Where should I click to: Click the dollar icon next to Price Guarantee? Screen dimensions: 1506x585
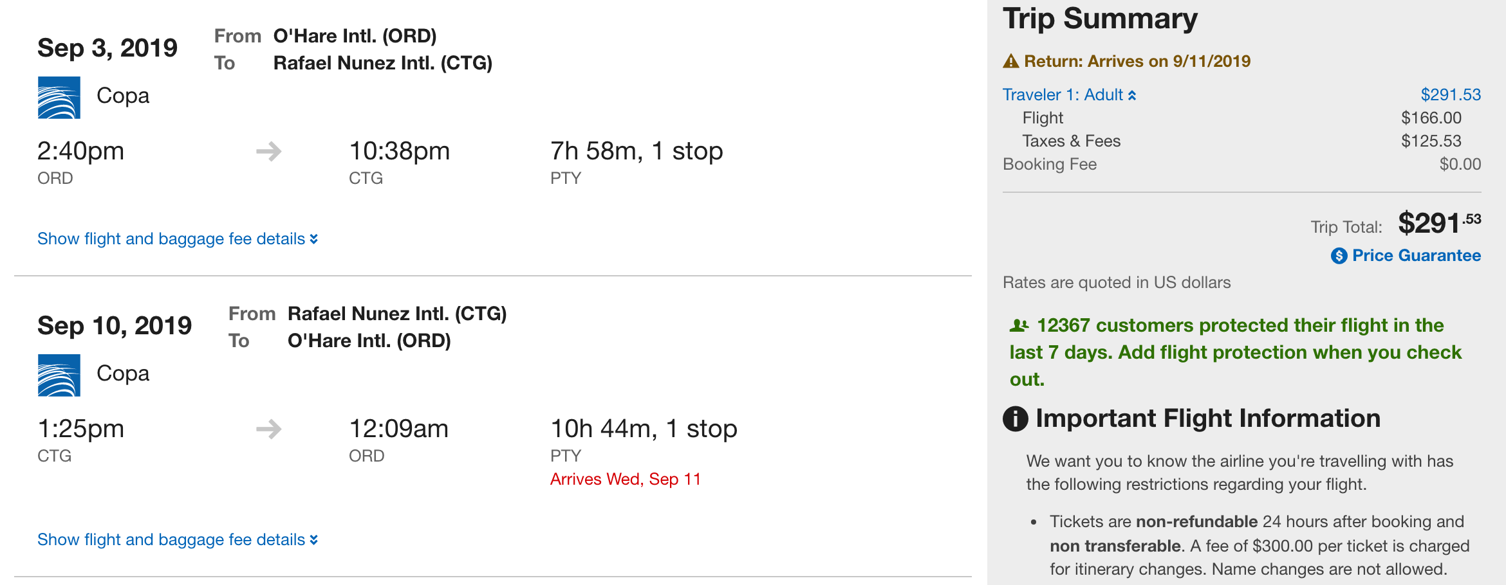[x=1339, y=256]
